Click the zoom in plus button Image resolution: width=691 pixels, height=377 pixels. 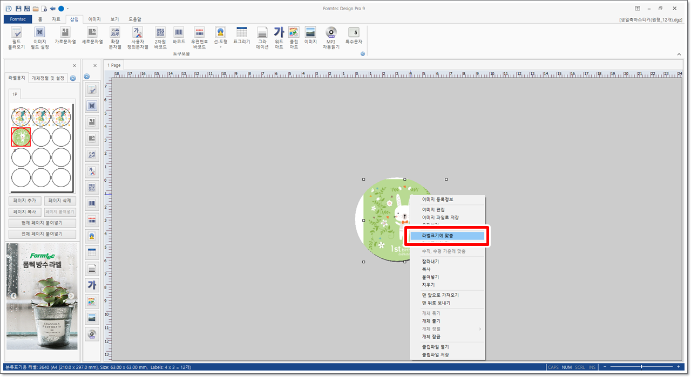tap(679, 367)
